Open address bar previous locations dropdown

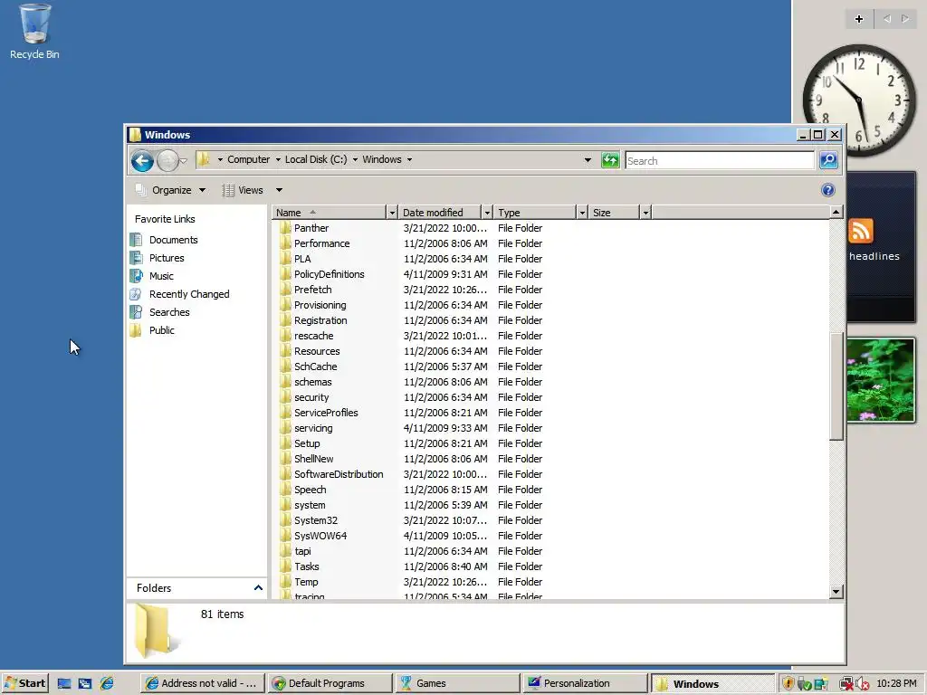(587, 159)
